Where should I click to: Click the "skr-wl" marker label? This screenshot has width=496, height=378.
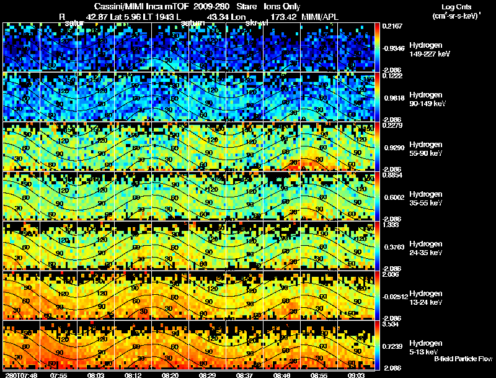click(x=257, y=23)
